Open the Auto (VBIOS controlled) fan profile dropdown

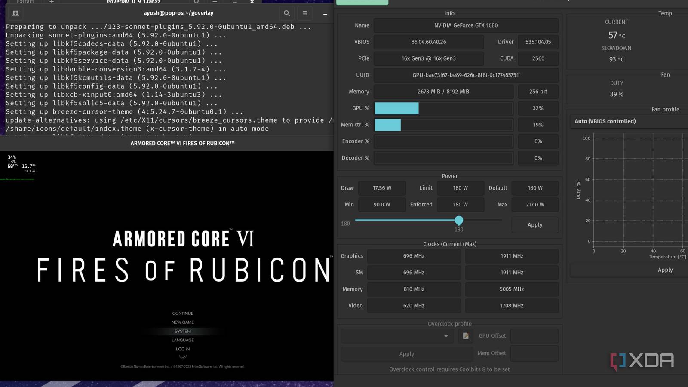629,121
